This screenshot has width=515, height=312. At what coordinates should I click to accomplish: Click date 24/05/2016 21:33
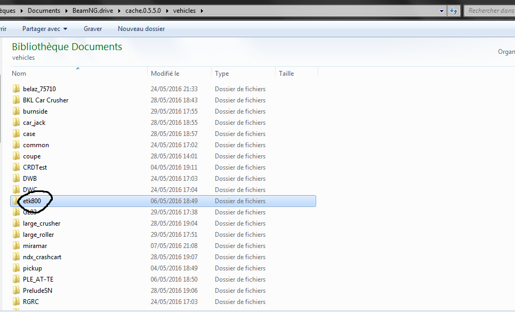click(x=174, y=89)
